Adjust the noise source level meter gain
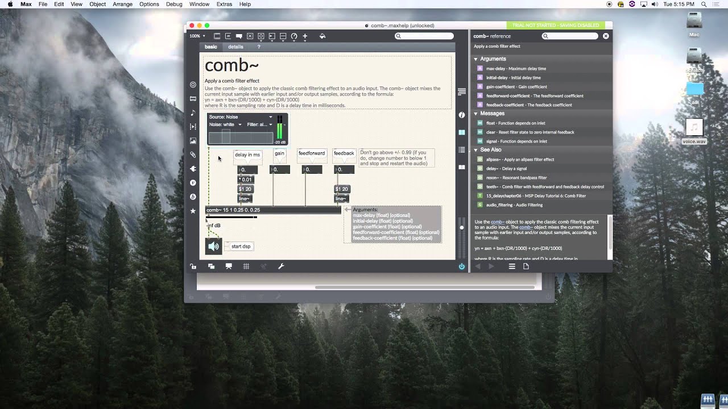 click(279, 126)
